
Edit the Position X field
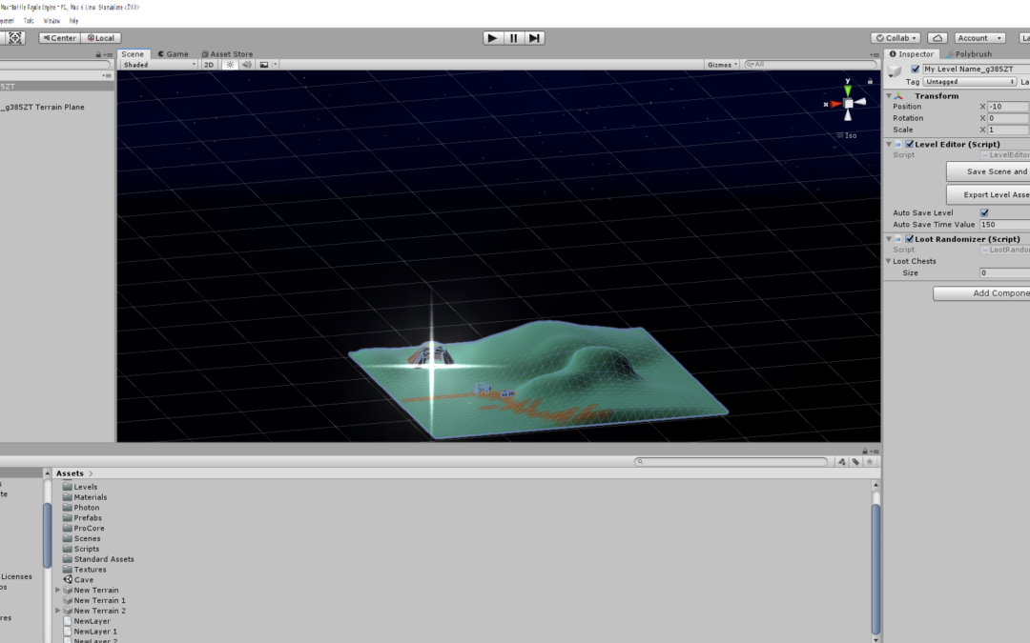[x=1008, y=107]
